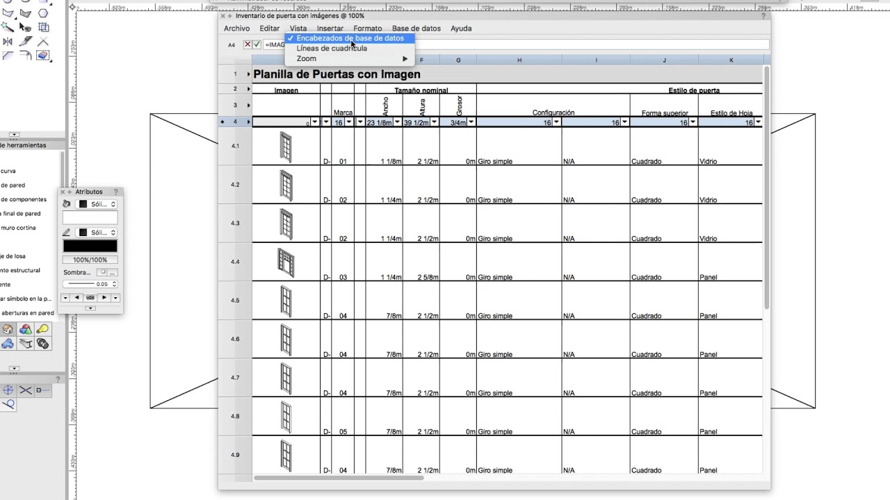Image resolution: width=890 pixels, height=500 pixels.
Task: Open the Formato menu
Action: coord(368,28)
